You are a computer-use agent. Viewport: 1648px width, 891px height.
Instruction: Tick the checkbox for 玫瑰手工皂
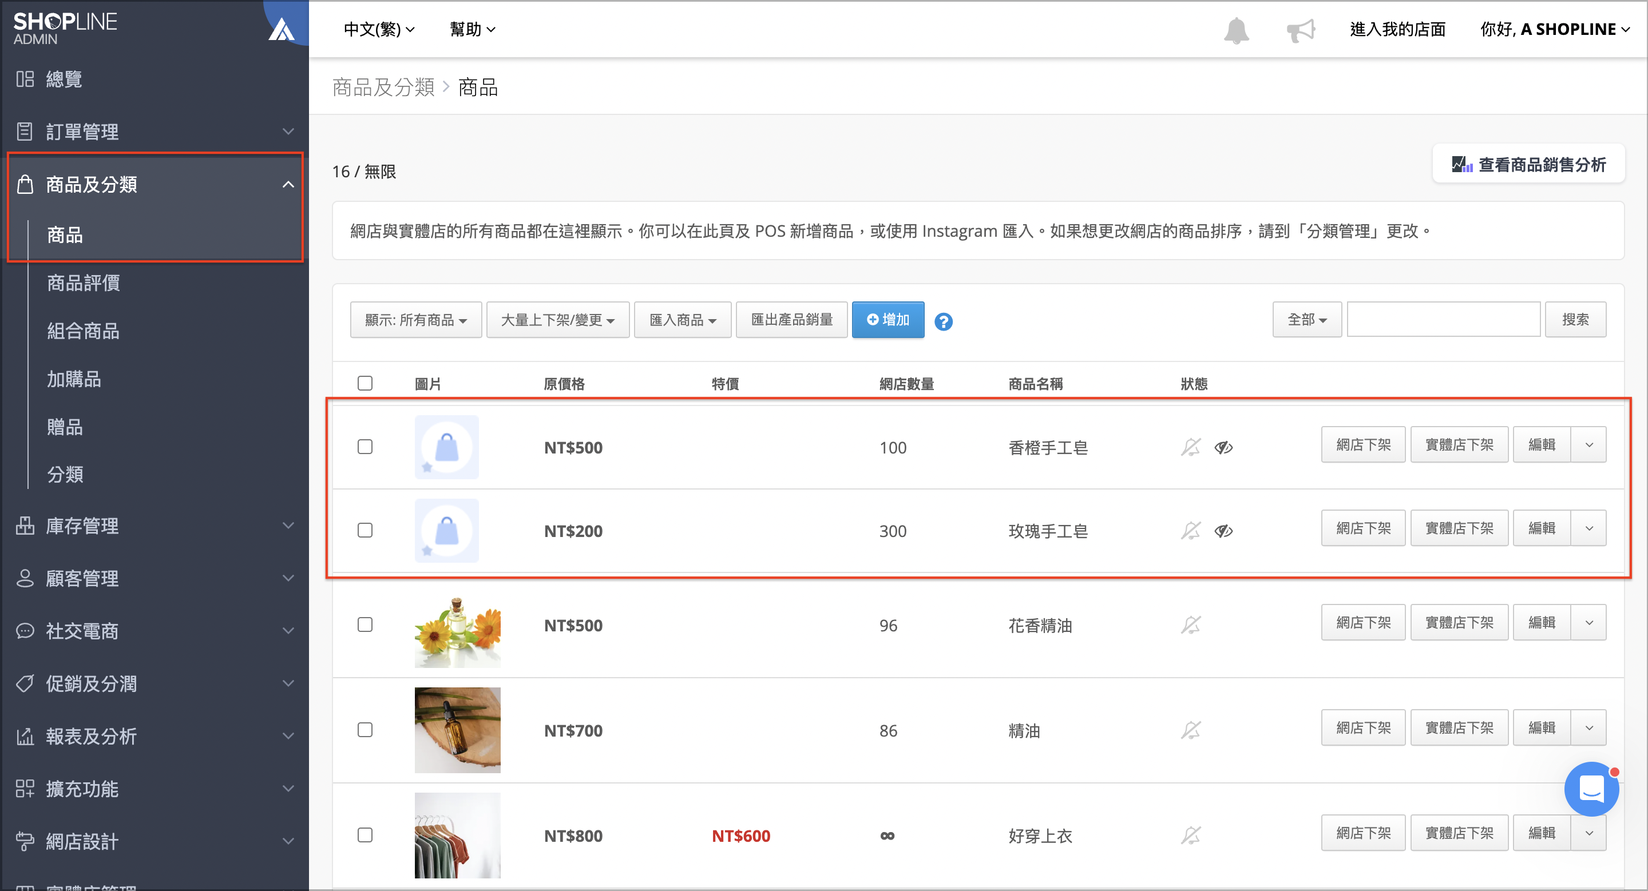point(365,530)
